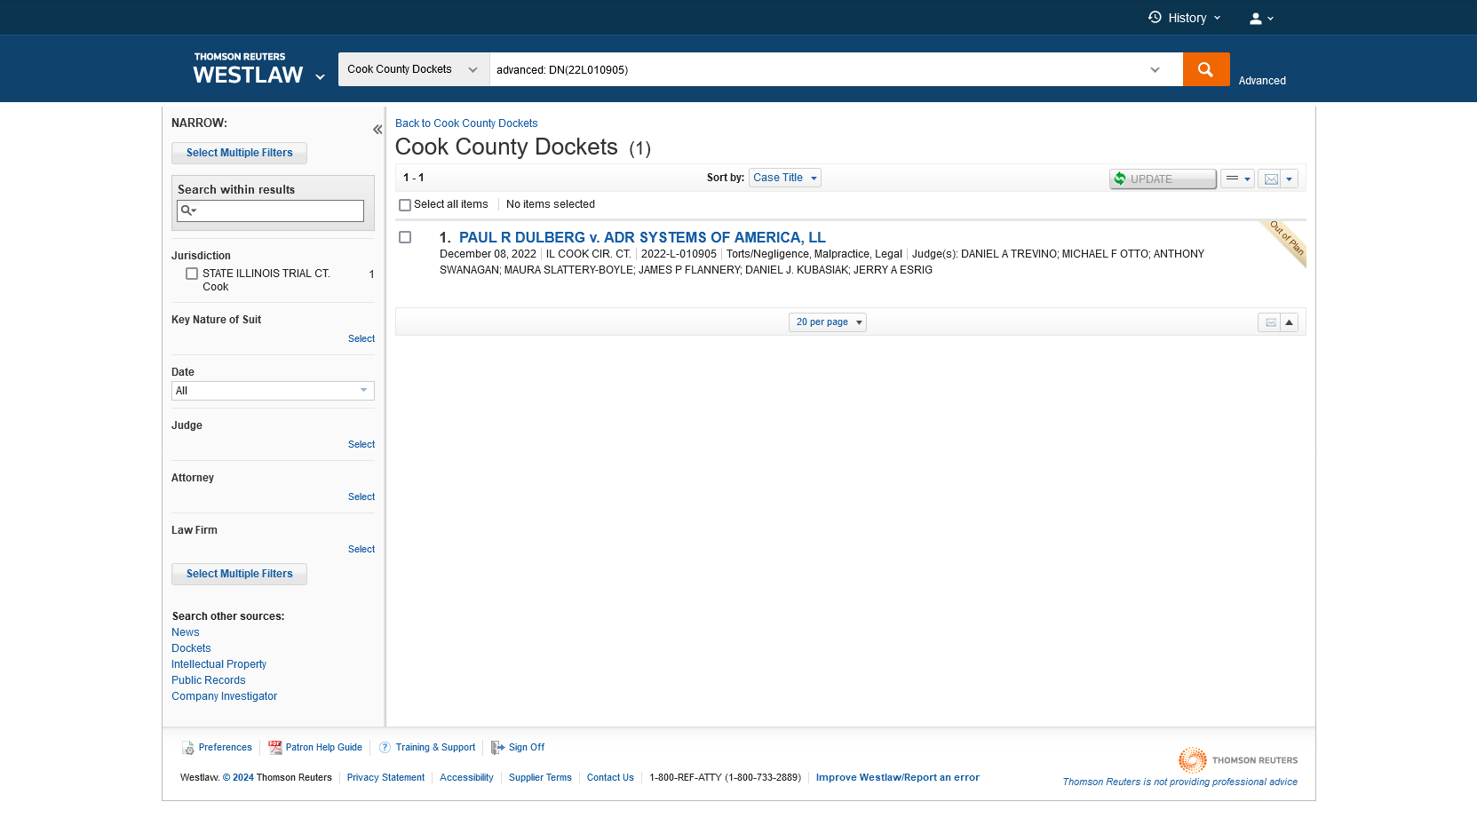Open Intellectual Property source link
Viewport: 1477px width, 826px height.
(x=218, y=664)
